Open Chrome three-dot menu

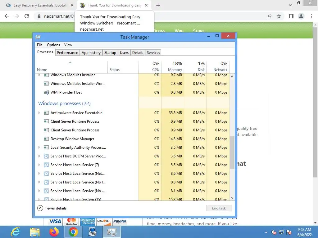point(311,16)
